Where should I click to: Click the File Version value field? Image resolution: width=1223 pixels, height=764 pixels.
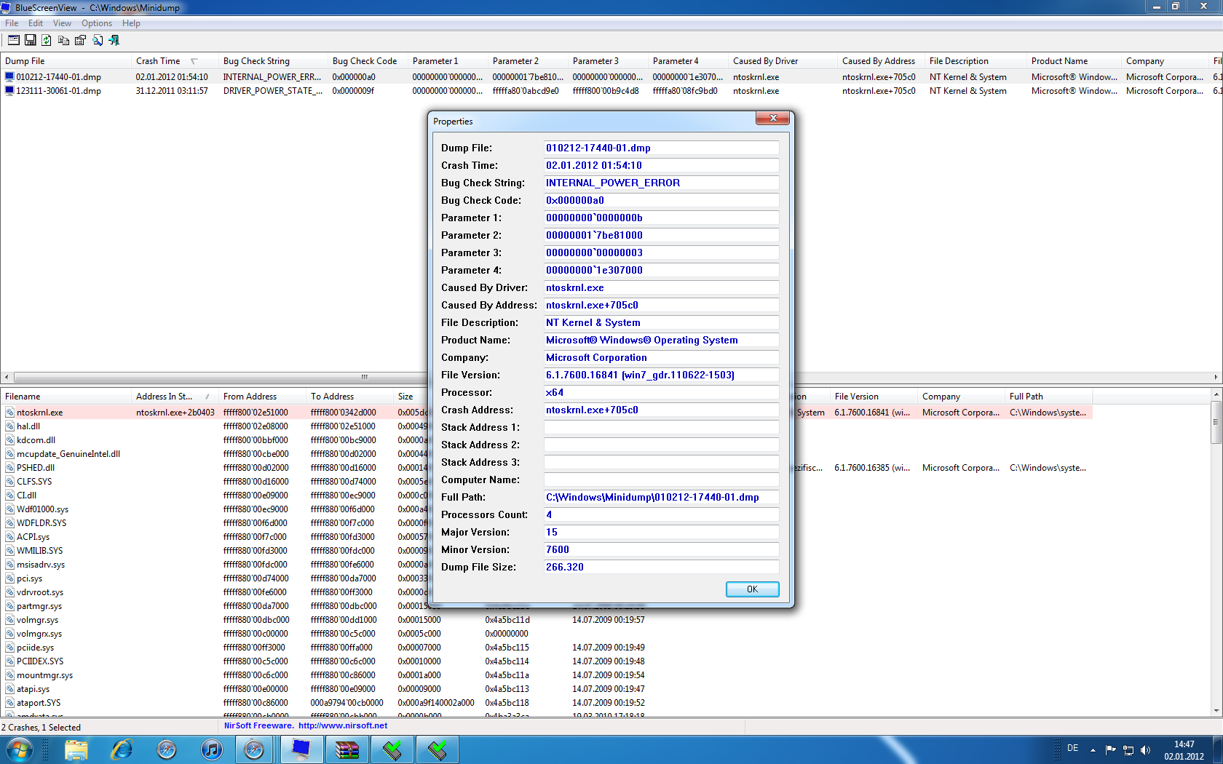tap(661, 375)
